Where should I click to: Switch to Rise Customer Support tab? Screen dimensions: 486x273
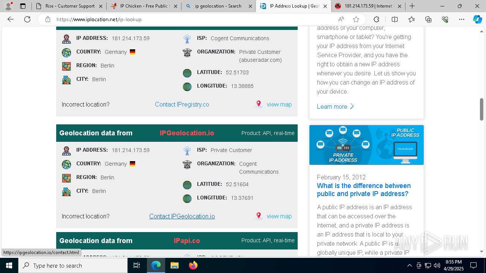click(68, 6)
